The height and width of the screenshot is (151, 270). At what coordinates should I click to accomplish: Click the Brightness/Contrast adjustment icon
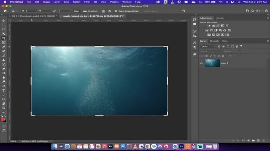209,26
